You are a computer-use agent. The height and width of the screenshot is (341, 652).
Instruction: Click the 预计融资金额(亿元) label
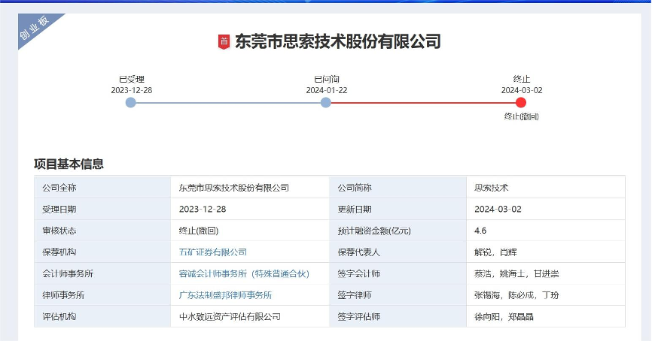pyautogui.click(x=374, y=231)
